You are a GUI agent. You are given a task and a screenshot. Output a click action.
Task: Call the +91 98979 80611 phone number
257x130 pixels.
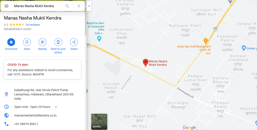(x=26, y=124)
